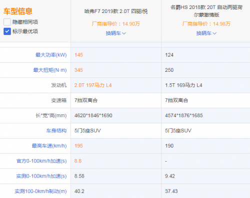250x198 pixels.
Task: Select the 哈弗F7 2019款 2.0T car title
Action: pyautogui.click(x=116, y=11)
